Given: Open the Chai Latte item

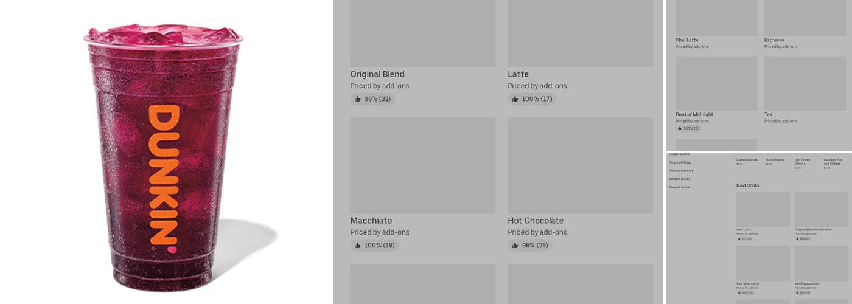Looking at the screenshot, I should point(716,18).
